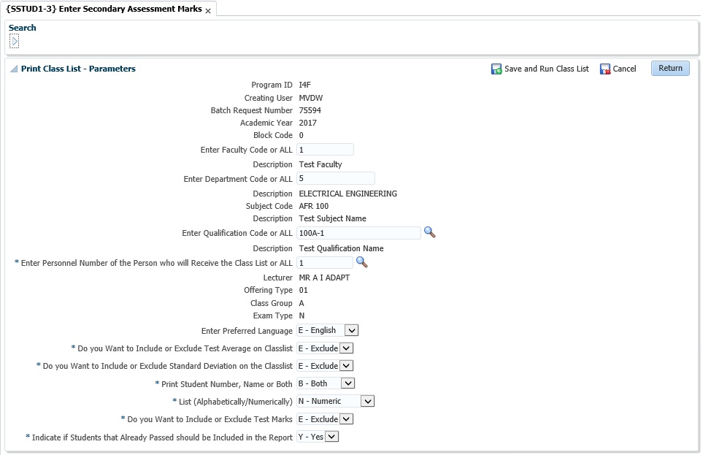This screenshot has width=703, height=455.
Task: Open the List Alphabetically or Numerically dropdown
Action: coord(367,401)
